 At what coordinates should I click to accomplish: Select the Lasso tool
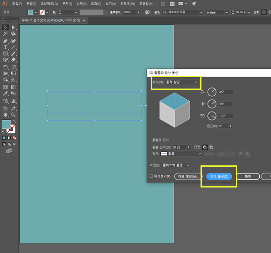pyautogui.click(x=13, y=34)
